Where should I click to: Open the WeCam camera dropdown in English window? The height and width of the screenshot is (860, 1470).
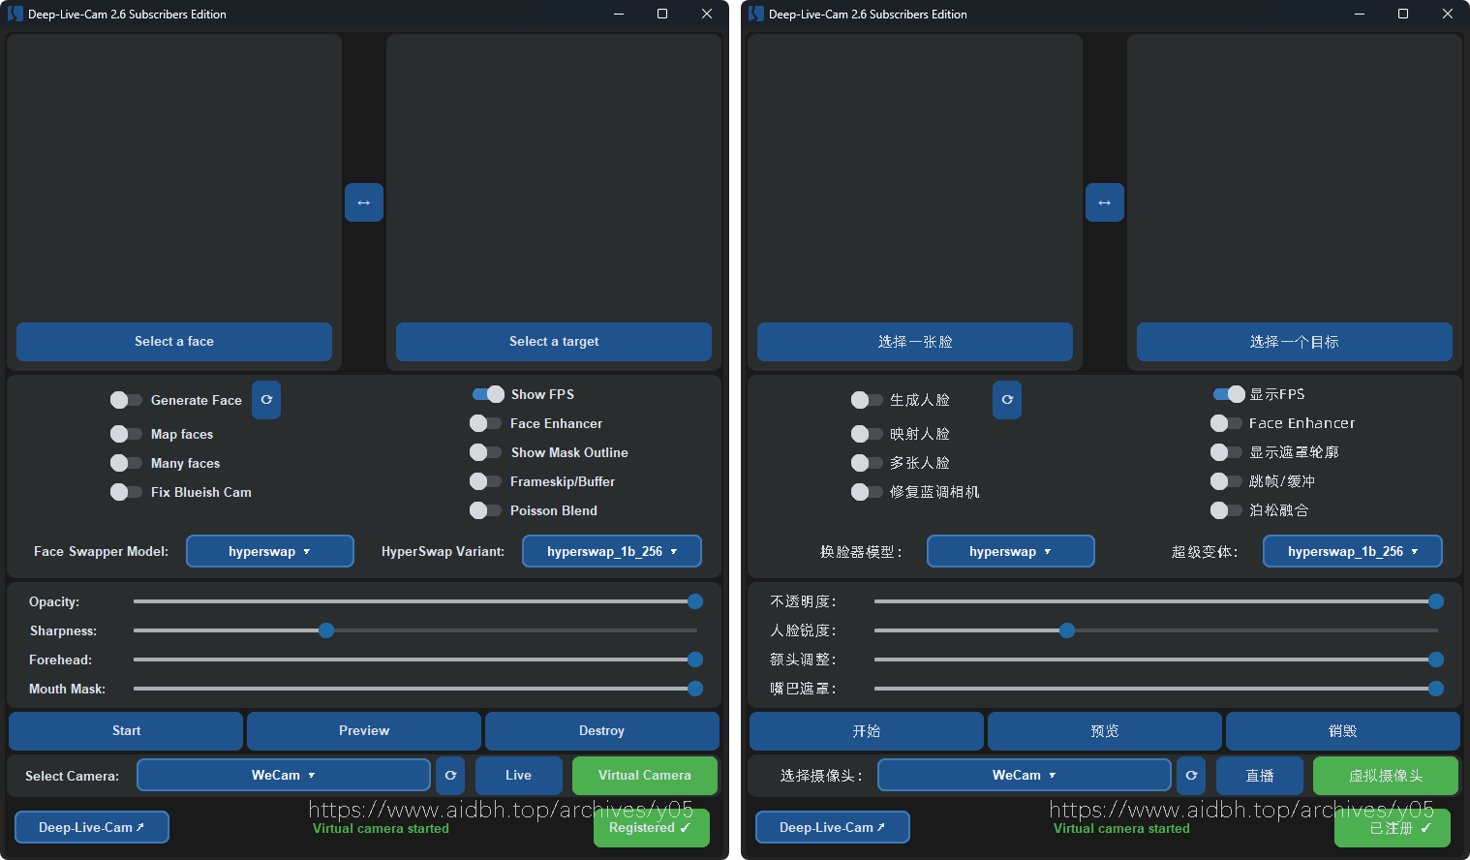(x=283, y=775)
